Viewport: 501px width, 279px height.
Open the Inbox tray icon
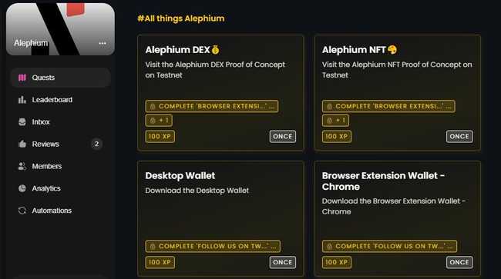click(22, 122)
